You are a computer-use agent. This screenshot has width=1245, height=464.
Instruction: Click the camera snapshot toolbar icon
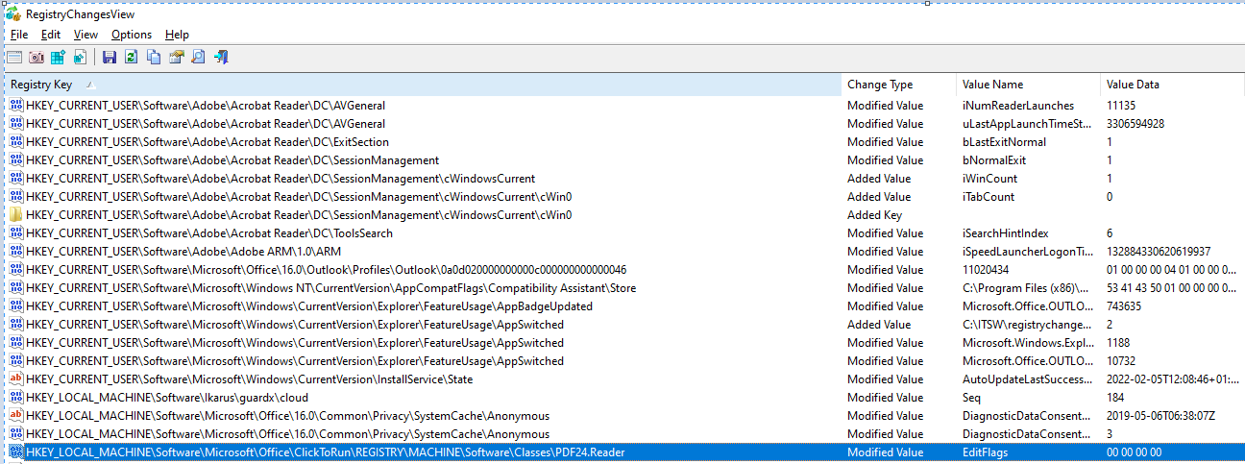coord(37,58)
